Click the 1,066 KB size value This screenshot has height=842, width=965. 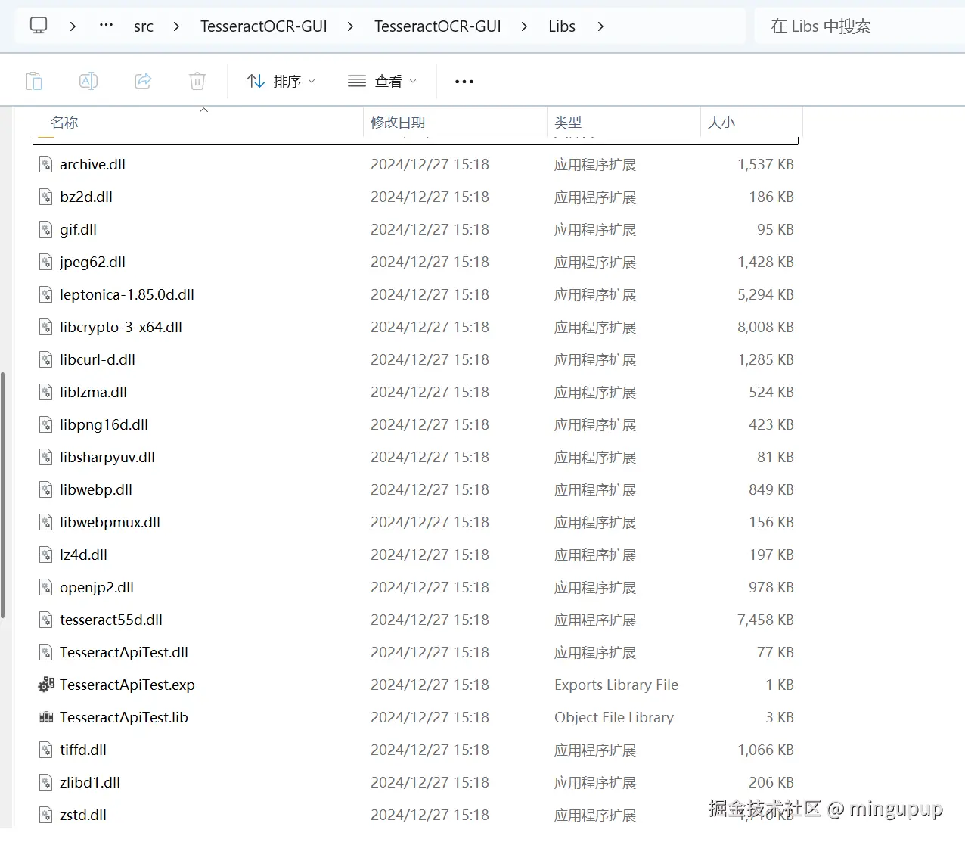tap(765, 750)
